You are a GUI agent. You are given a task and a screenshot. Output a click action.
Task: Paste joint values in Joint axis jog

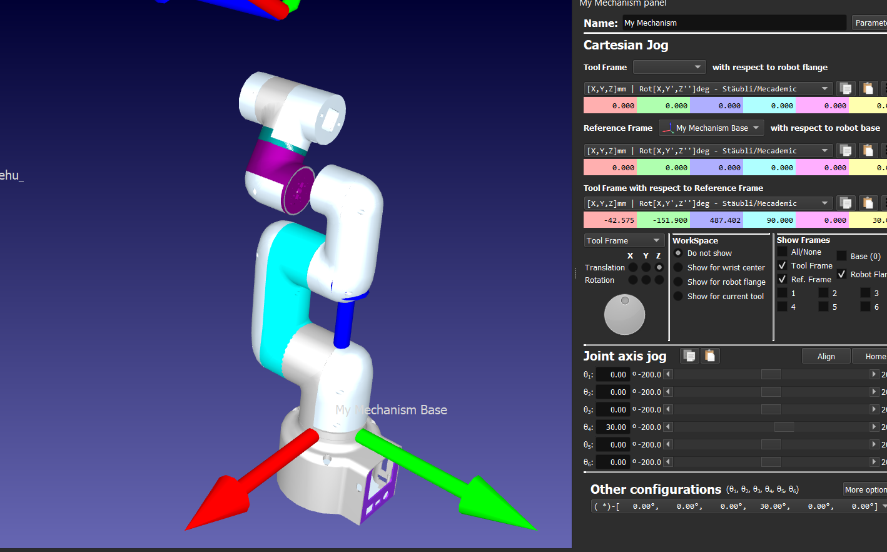click(710, 355)
